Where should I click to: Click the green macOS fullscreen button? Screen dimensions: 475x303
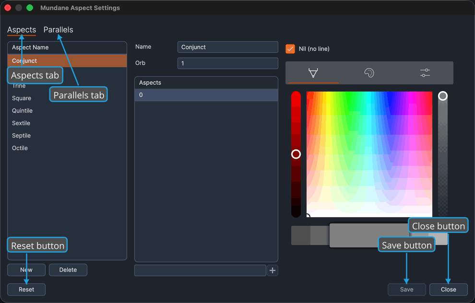30,8
